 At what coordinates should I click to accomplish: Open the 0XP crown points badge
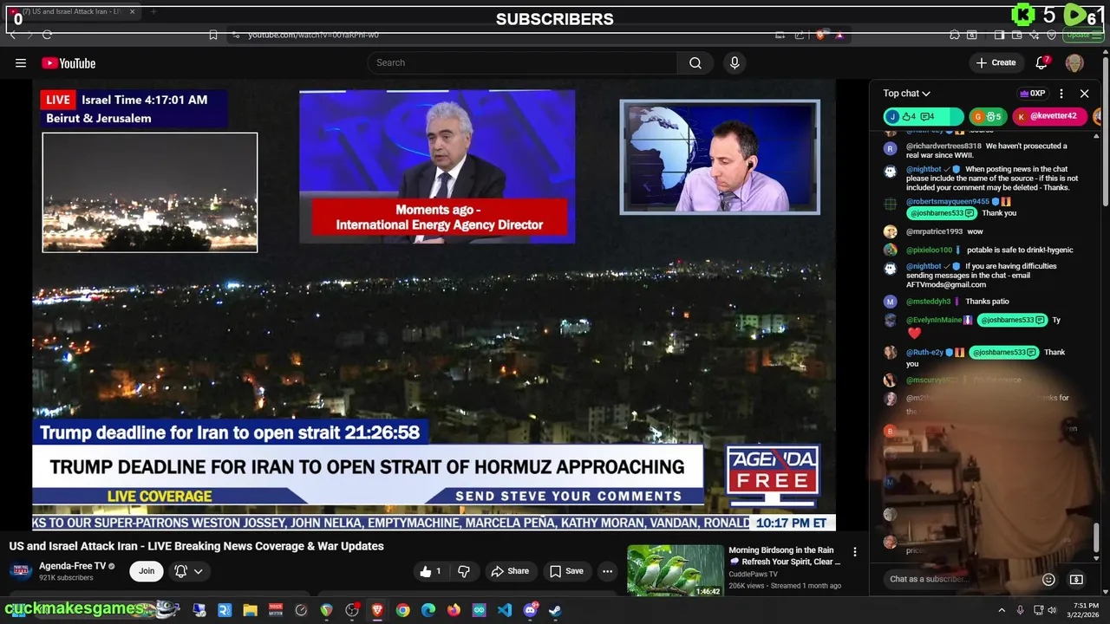[x=1033, y=94]
